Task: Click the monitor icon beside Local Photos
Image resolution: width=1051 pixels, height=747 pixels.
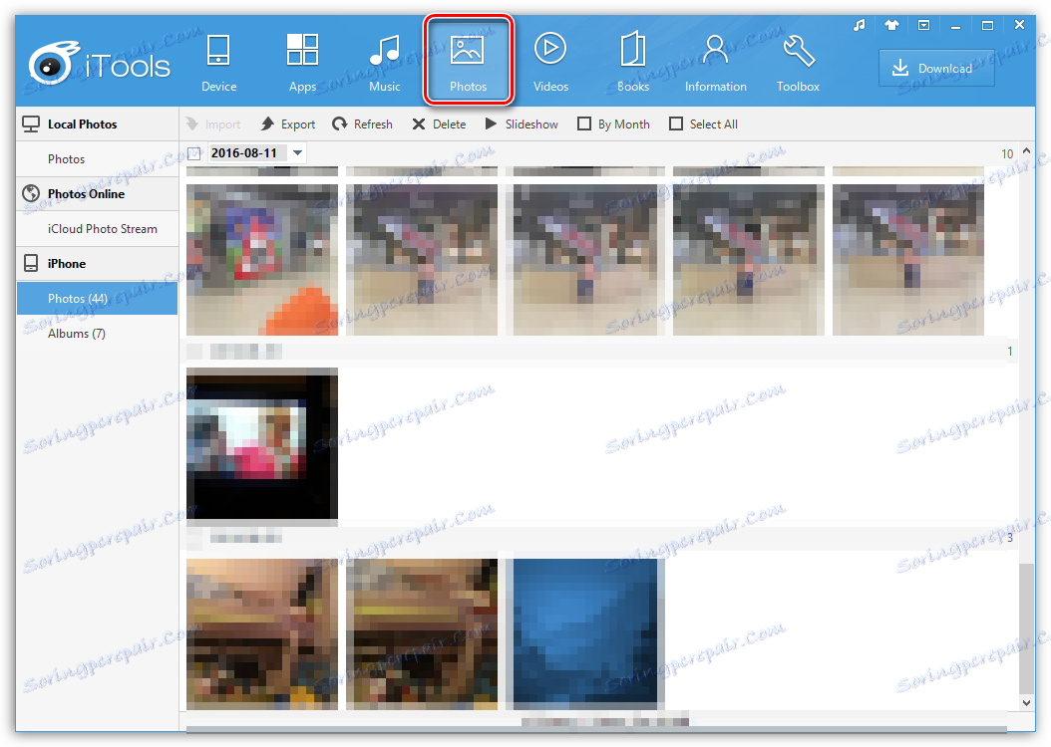Action: point(31,124)
